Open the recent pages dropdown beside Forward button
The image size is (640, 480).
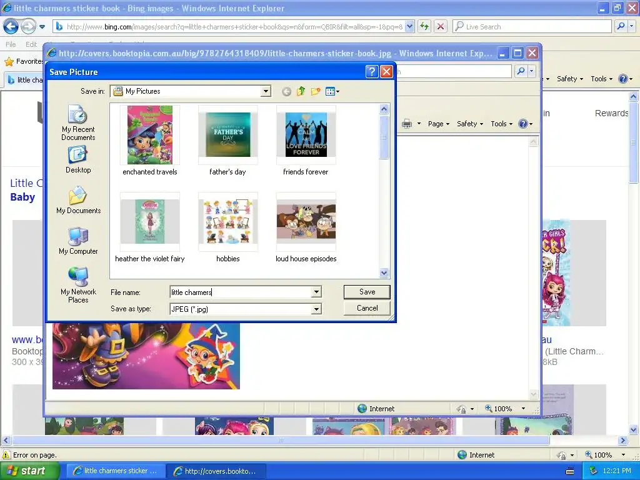(42, 27)
